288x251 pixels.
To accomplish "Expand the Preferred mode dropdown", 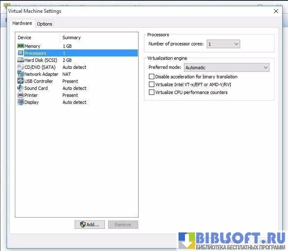I will pyautogui.click(x=226, y=68).
